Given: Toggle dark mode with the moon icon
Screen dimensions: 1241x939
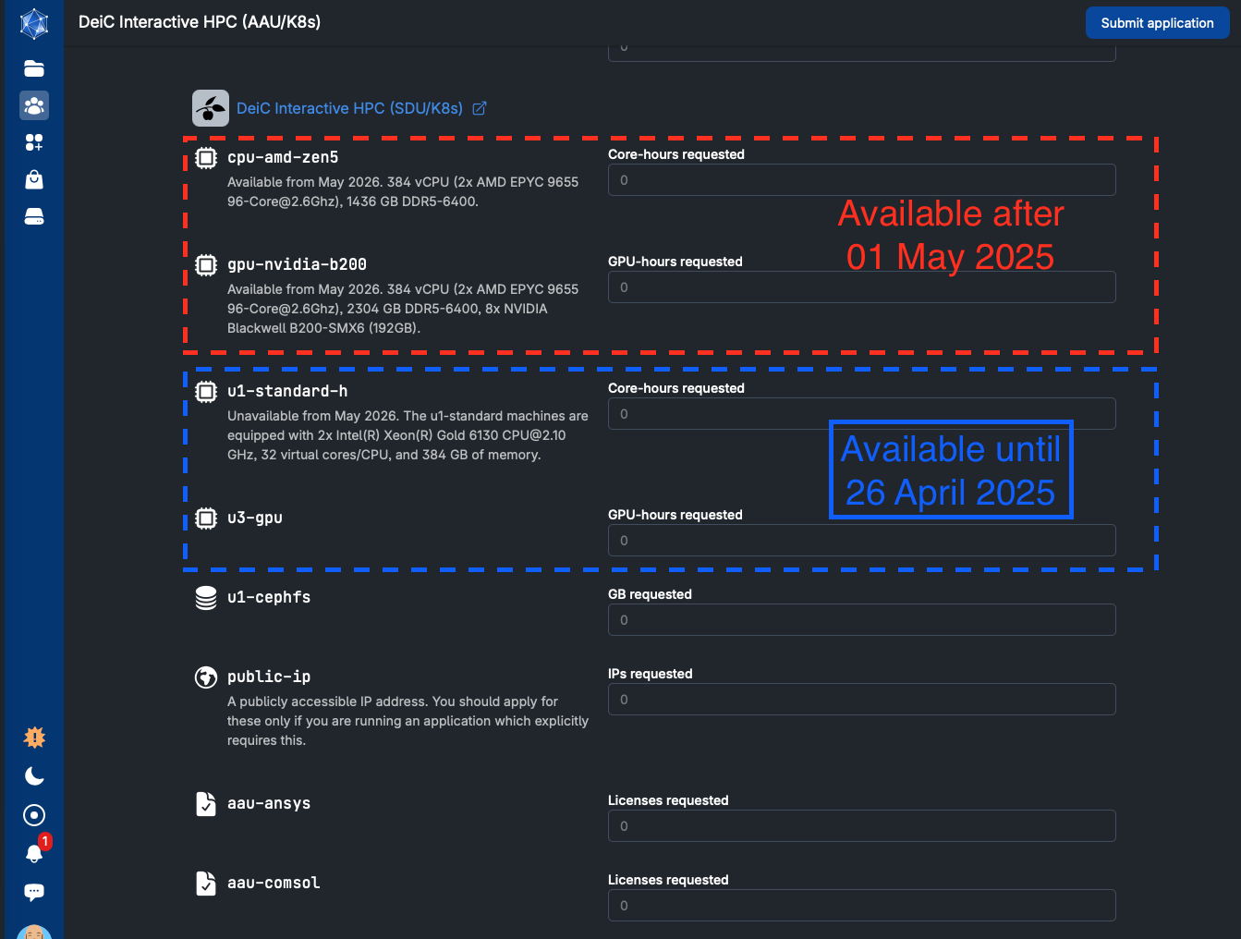Looking at the screenshot, I should click(34, 776).
